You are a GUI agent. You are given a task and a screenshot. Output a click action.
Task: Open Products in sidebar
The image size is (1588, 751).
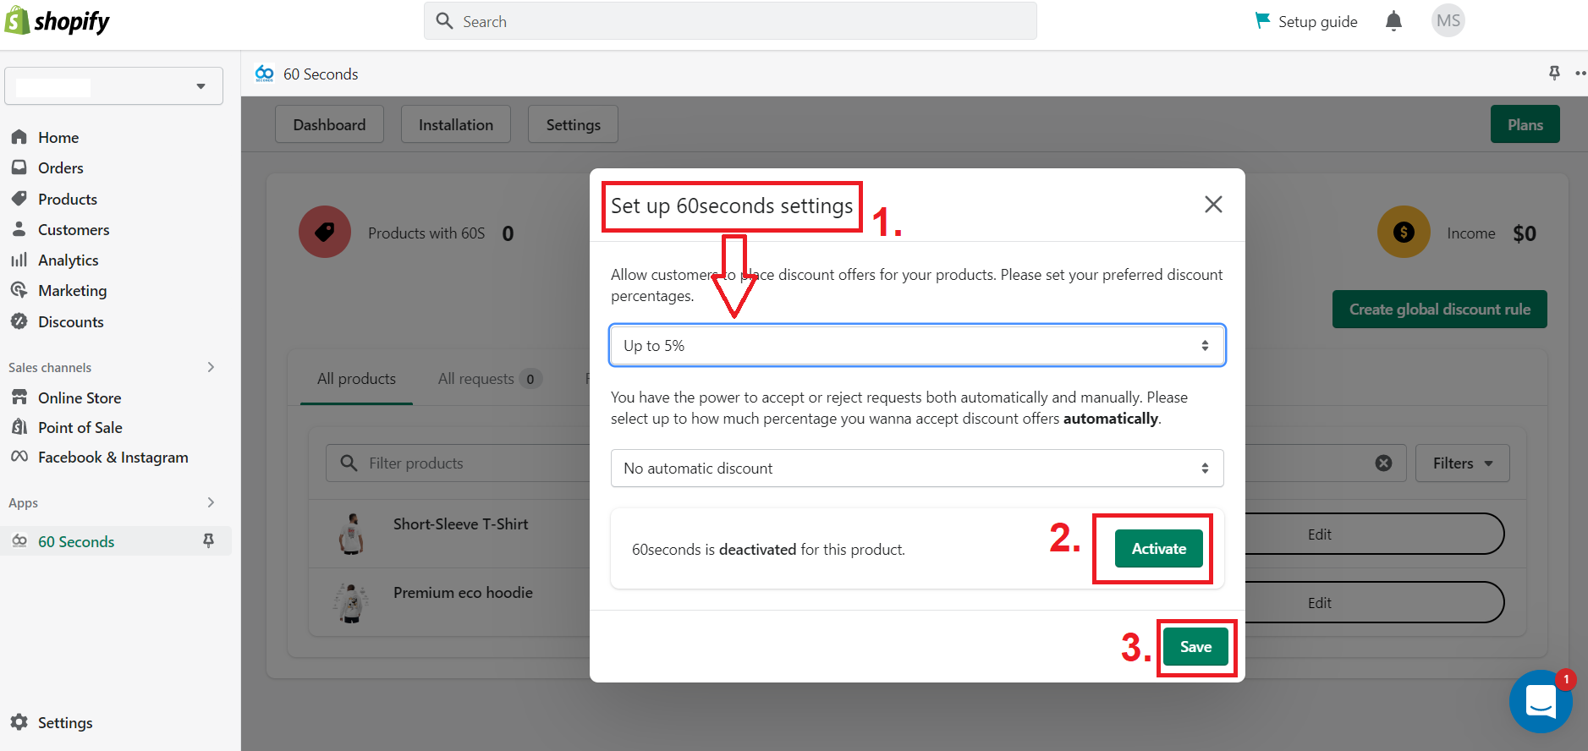(x=67, y=199)
